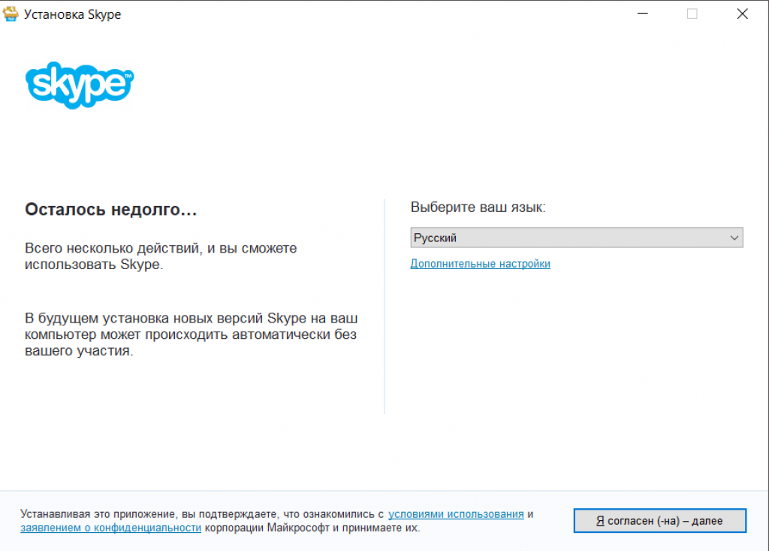Click the label Выберите ваш язык:
The image size is (769, 551).
pos(478,207)
